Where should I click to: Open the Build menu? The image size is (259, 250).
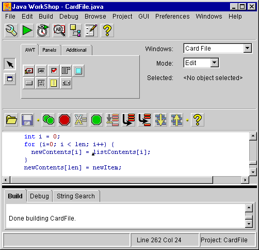pos(46,17)
